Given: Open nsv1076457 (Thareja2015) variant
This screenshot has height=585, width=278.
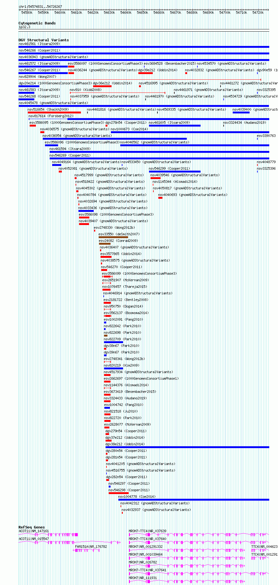Looking at the screenshot, I should click(125, 287).
